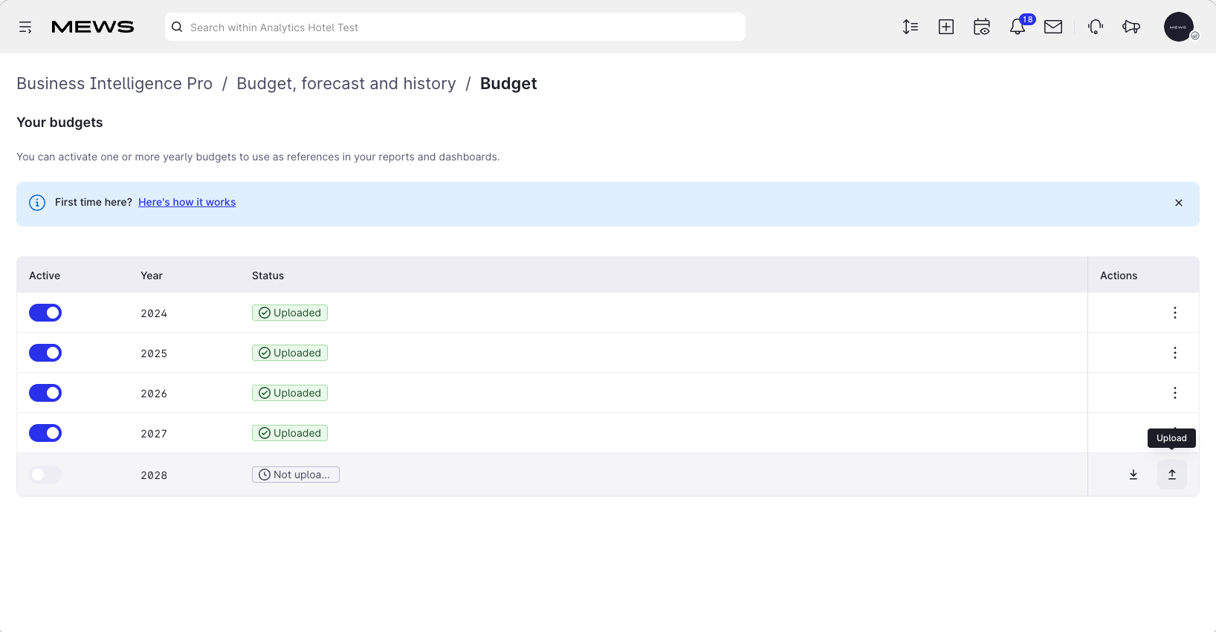
Task: Toggle the 2028 budget active switch
Action: (x=45, y=475)
